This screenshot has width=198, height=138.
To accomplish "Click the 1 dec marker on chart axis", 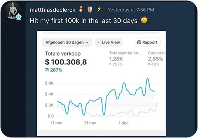I will pos(123,123).
